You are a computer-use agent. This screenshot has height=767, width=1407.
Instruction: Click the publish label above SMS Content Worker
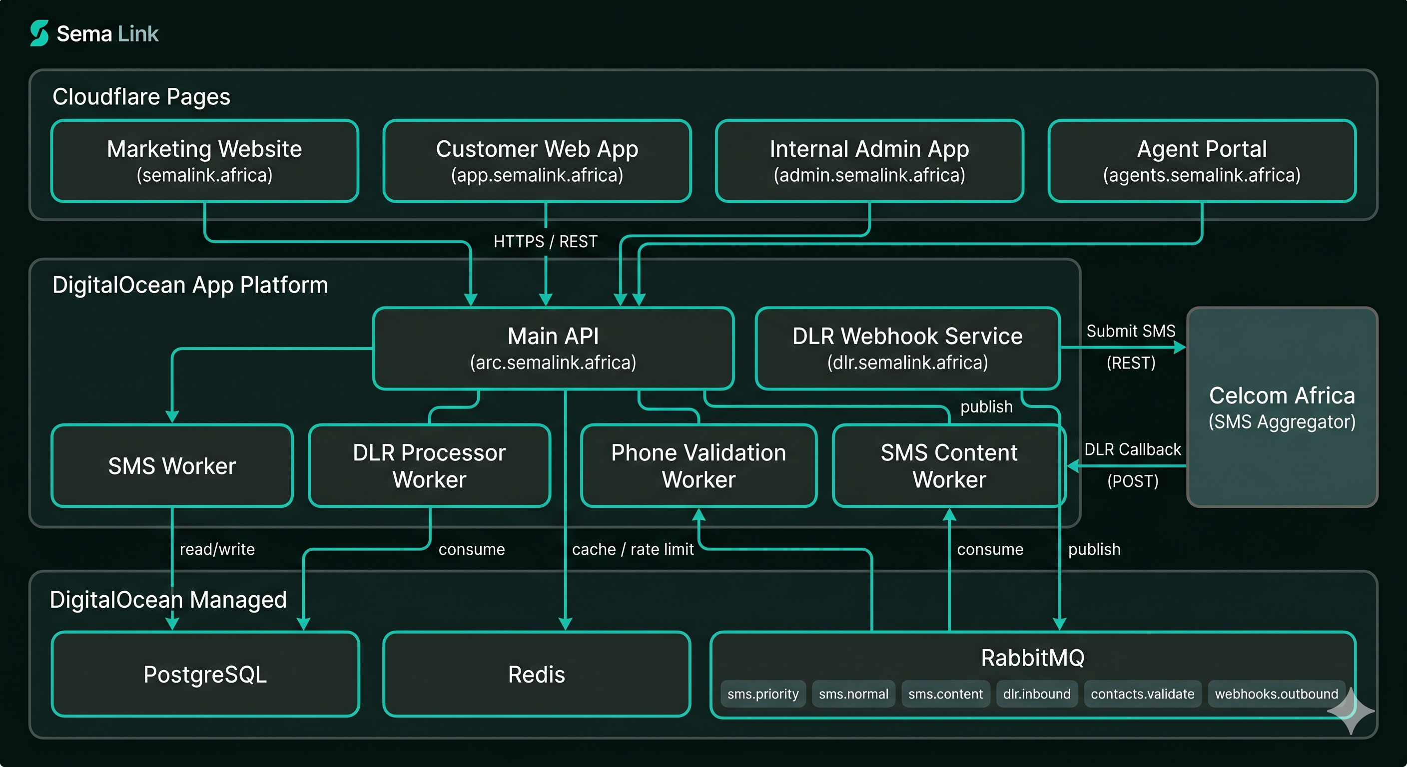[986, 406]
